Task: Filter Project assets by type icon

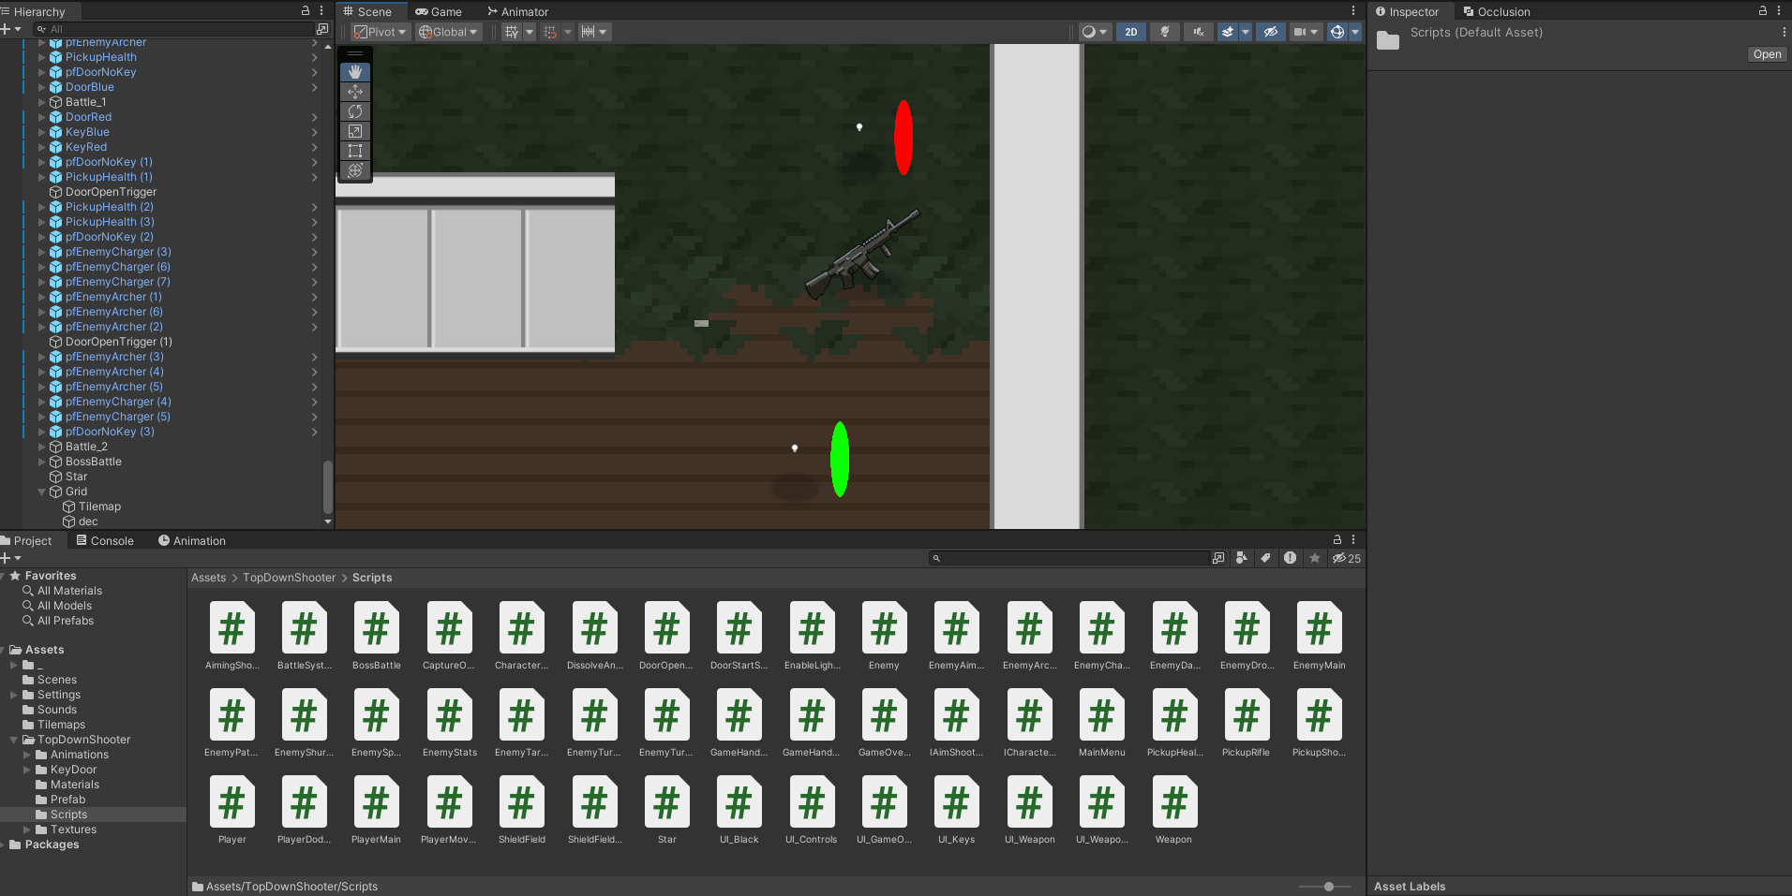Action: (x=1242, y=558)
